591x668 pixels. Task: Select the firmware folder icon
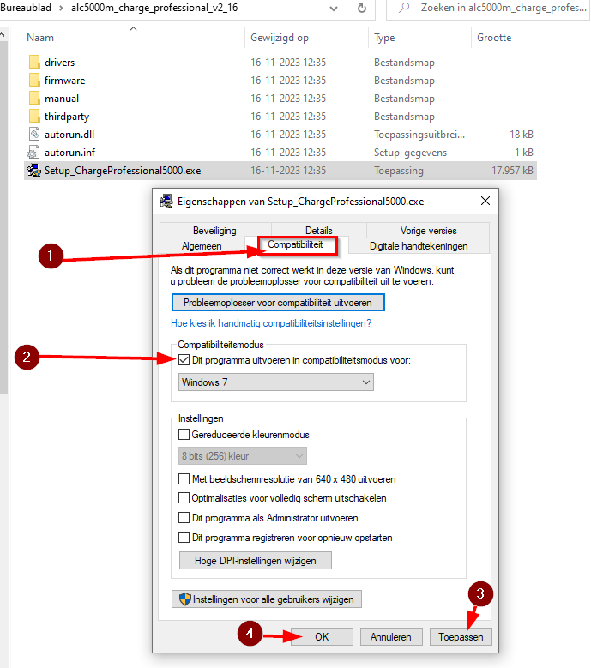[34, 81]
